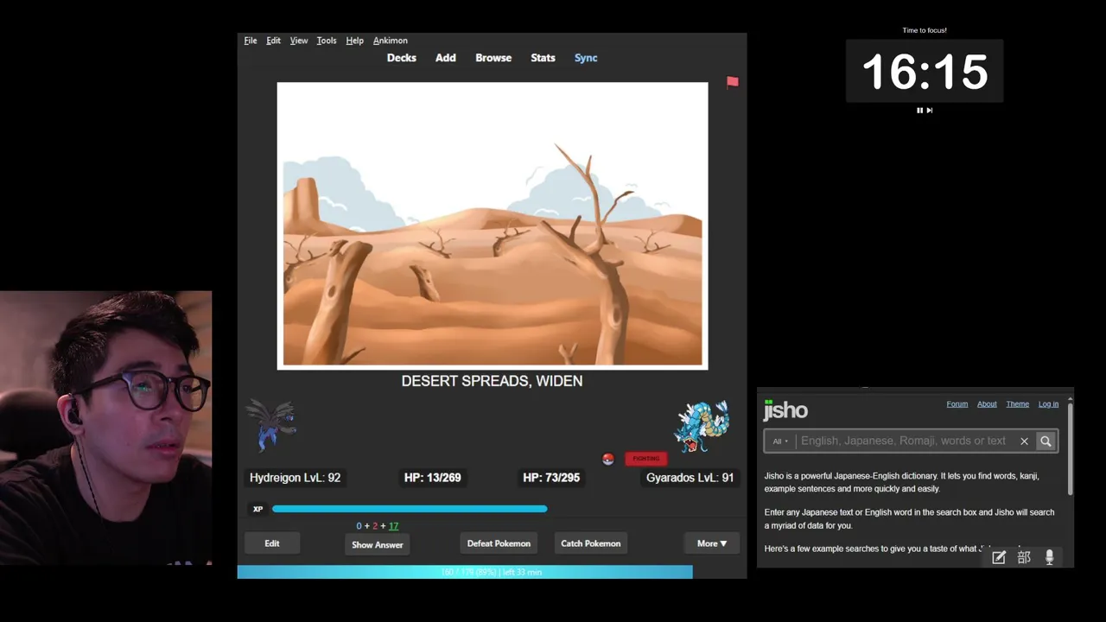Click the Jisho logo

(x=785, y=410)
